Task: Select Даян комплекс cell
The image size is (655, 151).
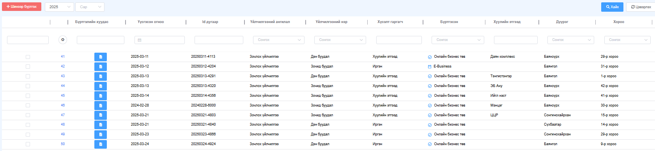Action: pyautogui.click(x=503, y=57)
